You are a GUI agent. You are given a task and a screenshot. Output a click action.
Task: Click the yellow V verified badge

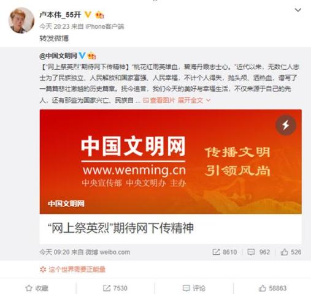click(x=88, y=15)
